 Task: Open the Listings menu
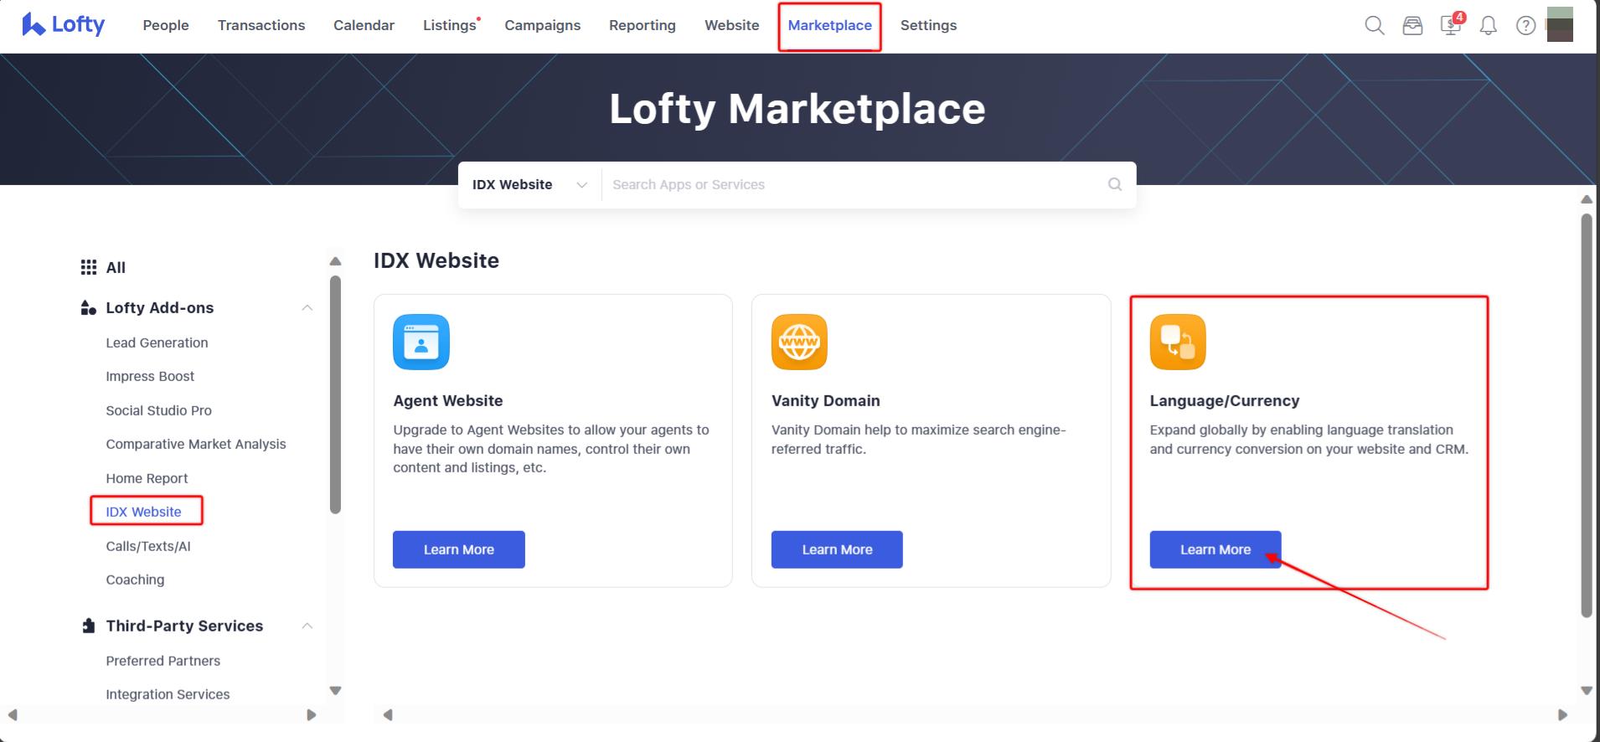(x=450, y=25)
